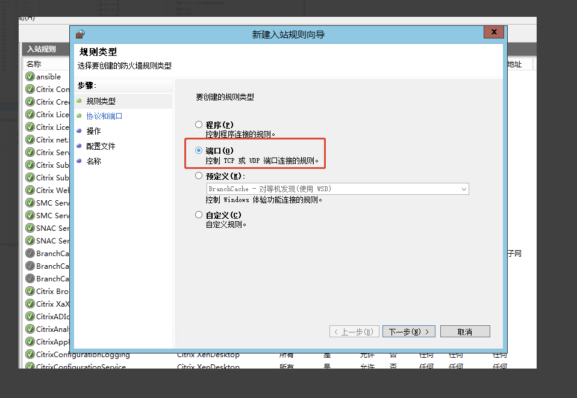
Task: Click the firewall icon in the wizard title bar
Action: tap(80, 34)
